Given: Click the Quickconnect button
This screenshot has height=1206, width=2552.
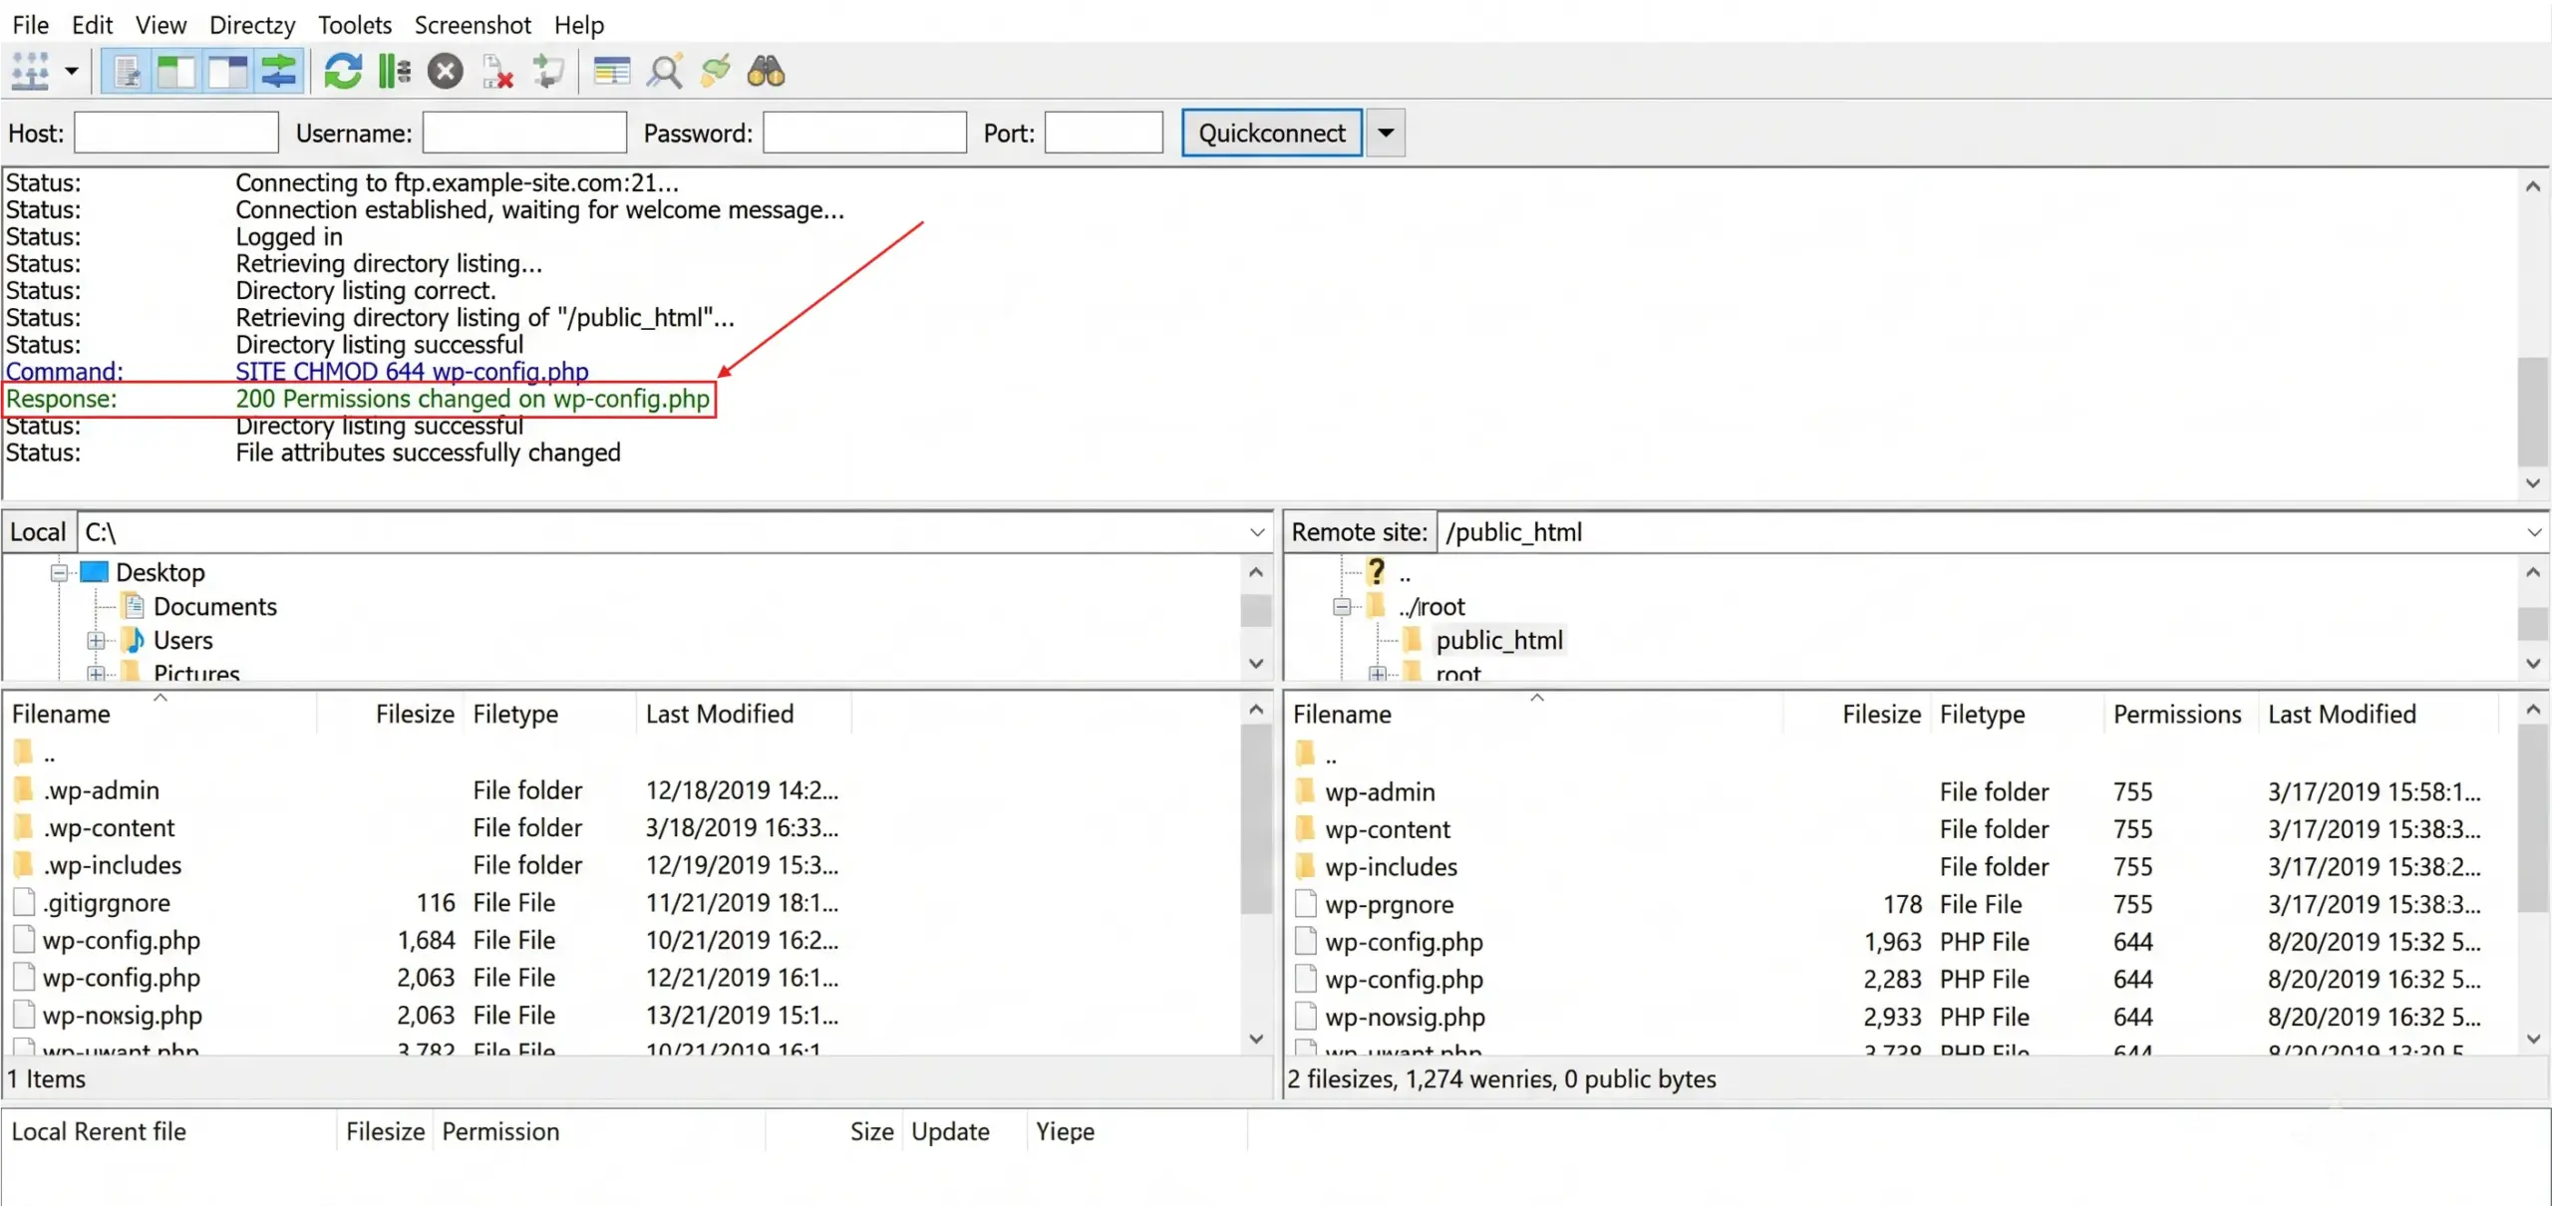Looking at the screenshot, I should tap(1272, 133).
